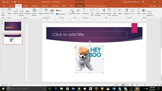The width and height of the screenshot is (162, 91).
Task: Switch to the Animations tab
Action: [45, 6]
